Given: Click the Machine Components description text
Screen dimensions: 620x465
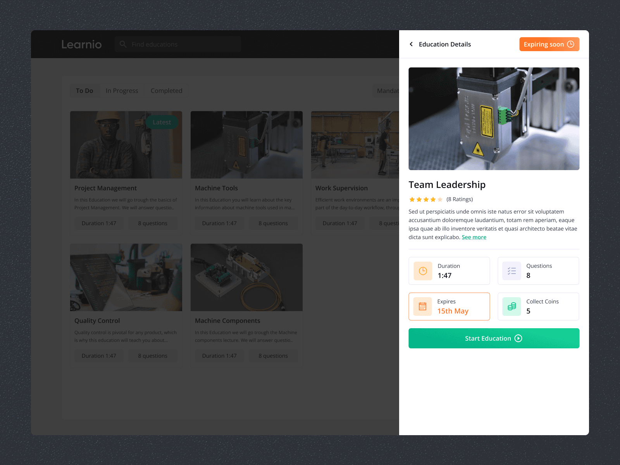Looking at the screenshot, I should [246, 336].
